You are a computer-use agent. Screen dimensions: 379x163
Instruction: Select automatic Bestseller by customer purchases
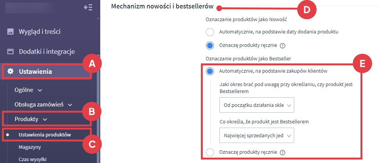[210, 71]
